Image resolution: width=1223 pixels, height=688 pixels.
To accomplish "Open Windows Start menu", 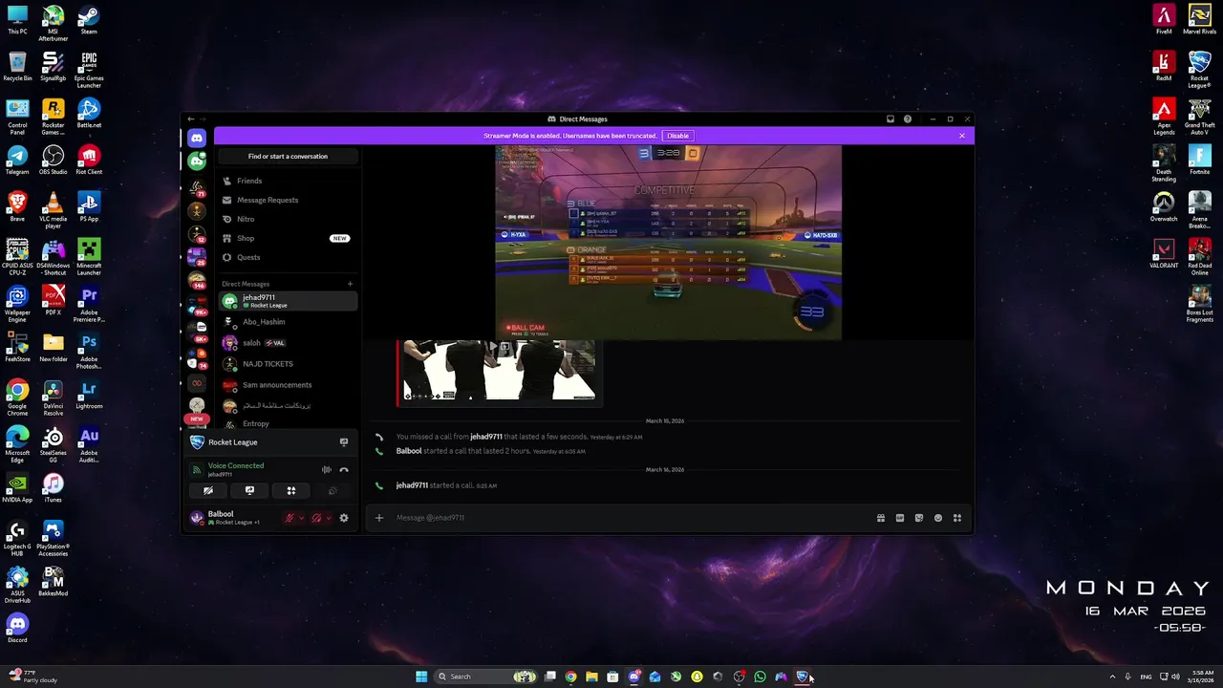I will click(x=421, y=677).
